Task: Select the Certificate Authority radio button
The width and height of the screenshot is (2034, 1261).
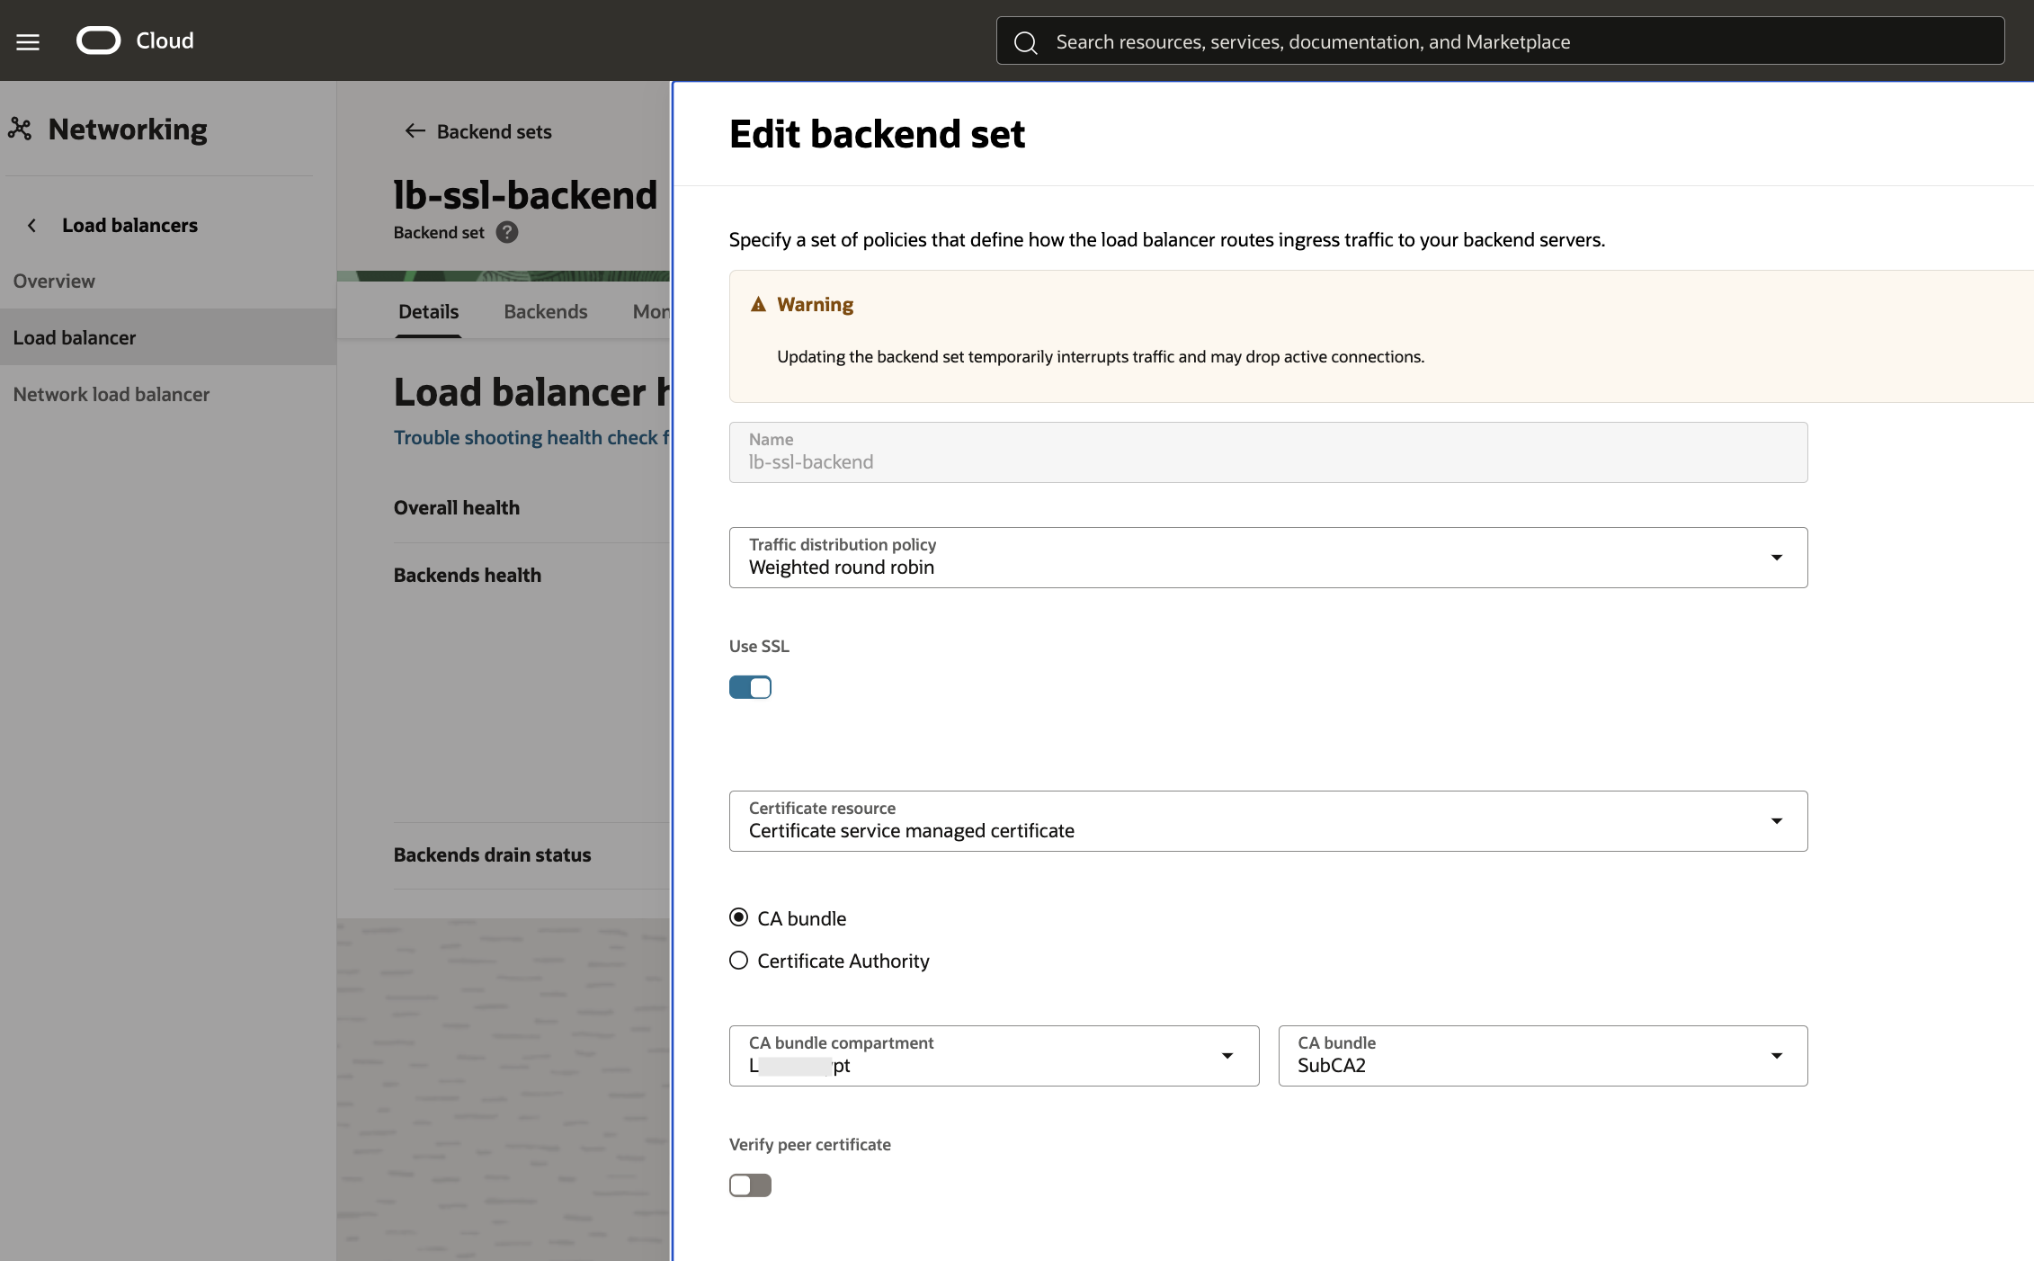Action: click(738, 960)
